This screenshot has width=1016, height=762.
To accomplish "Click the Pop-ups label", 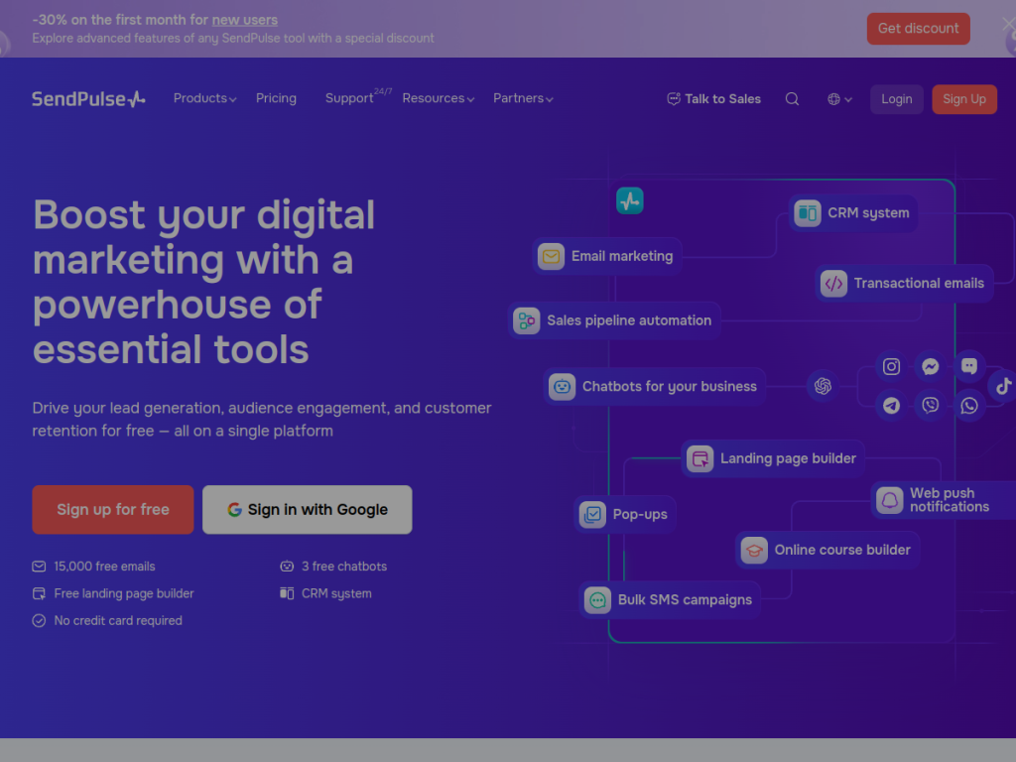I will pyautogui.click(x=640, y=515).
